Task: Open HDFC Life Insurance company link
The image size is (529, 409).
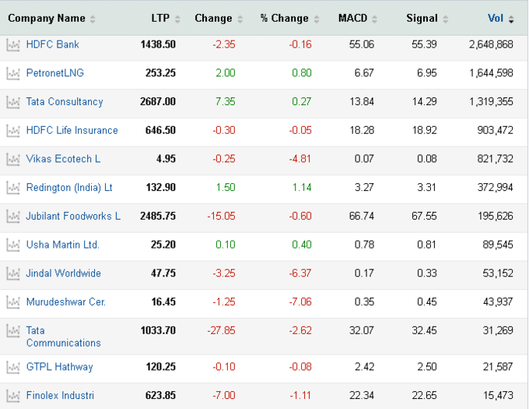Action: point(72,130)
